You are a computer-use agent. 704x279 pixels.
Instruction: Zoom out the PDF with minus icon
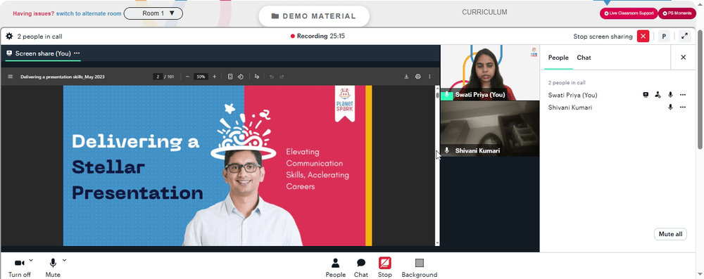(x=187, y=77)
